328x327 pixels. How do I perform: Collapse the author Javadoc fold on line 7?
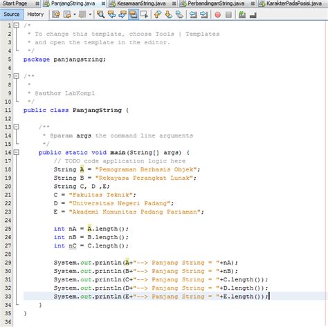click(x=16, y=76)
